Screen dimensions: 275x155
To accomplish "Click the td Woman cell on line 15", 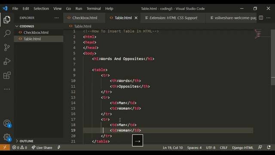I will coord(125,108).
